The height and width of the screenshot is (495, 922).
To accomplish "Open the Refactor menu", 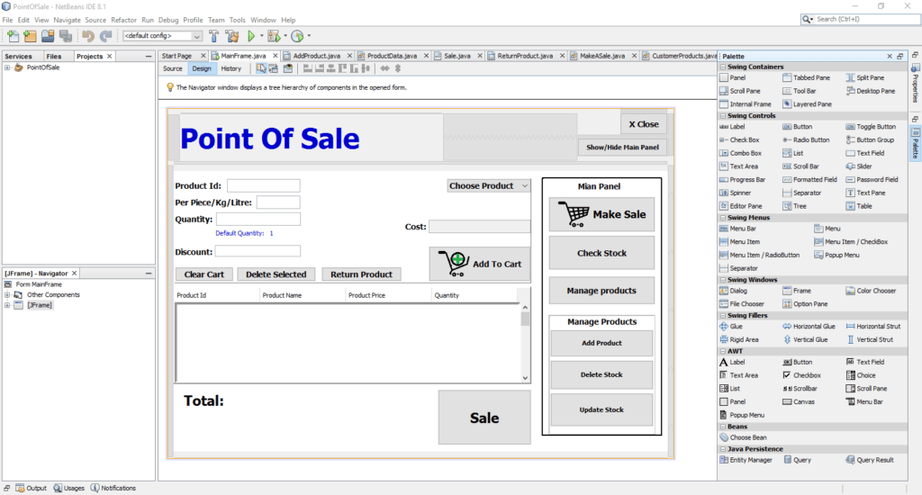I will click(123, 20).
